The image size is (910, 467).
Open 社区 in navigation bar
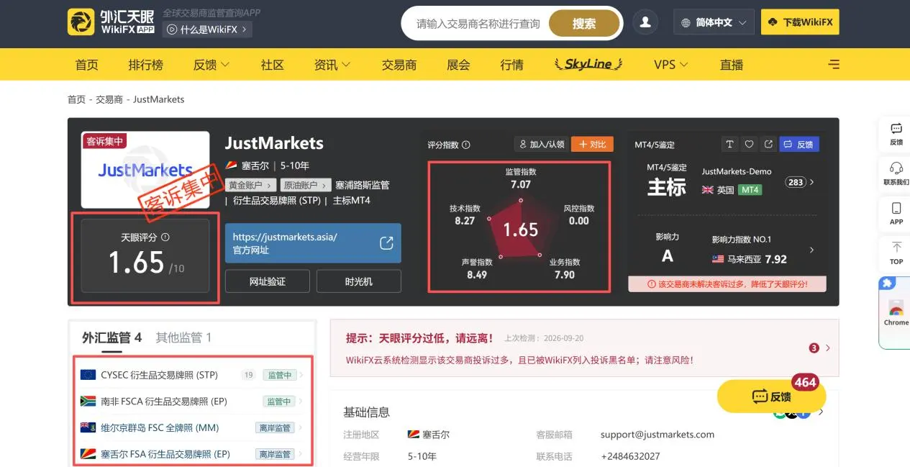coord(272,65)
